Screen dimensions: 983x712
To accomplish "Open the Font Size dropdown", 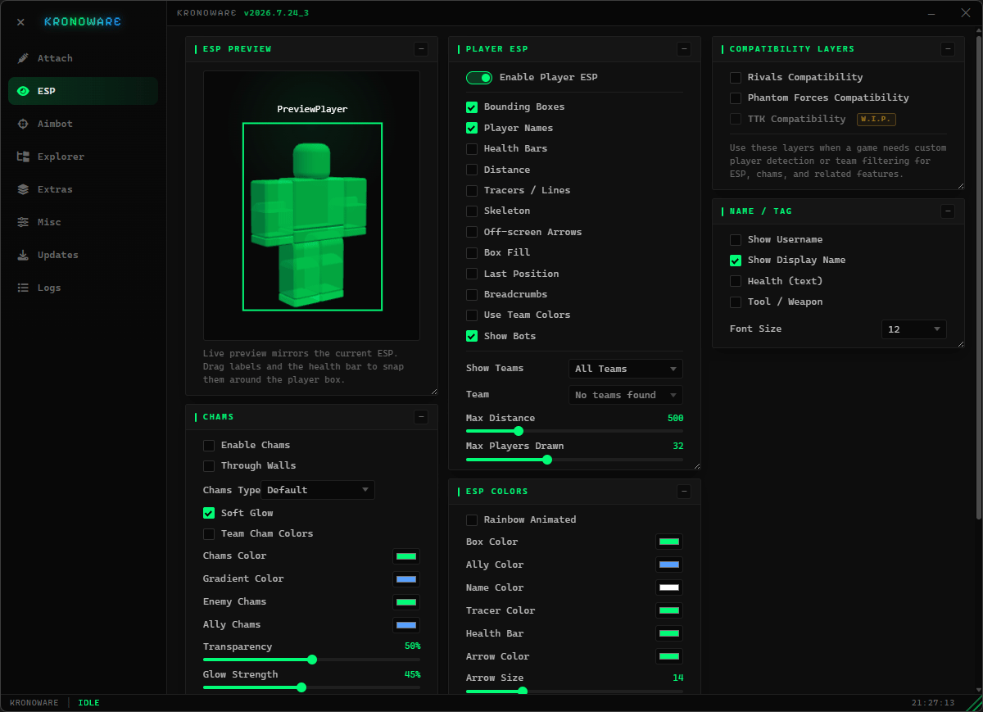I will point(914,329).
